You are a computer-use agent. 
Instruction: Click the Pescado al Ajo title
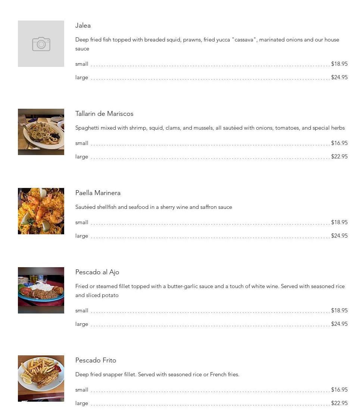97,272
